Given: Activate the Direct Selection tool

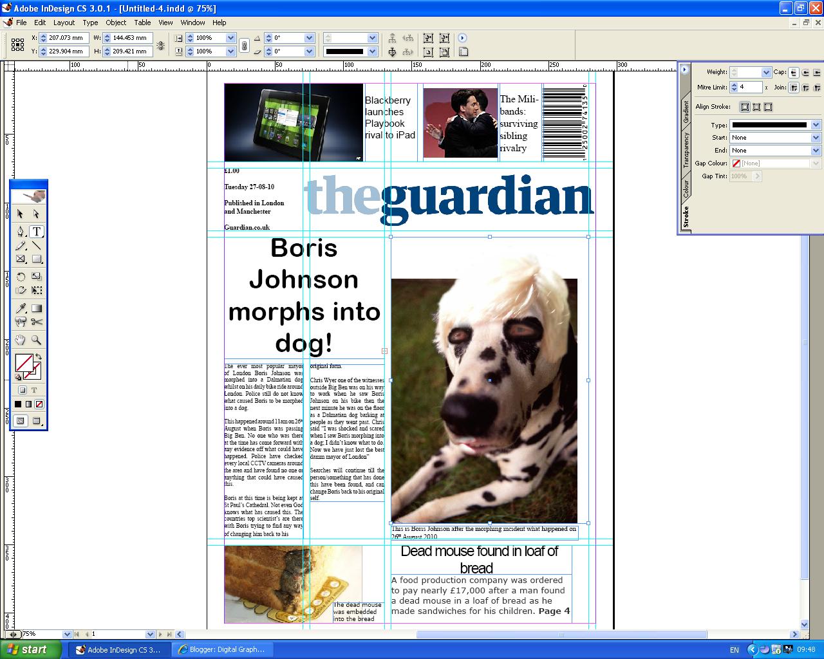Looking at the screenshot, I should [x=36, y=213].
